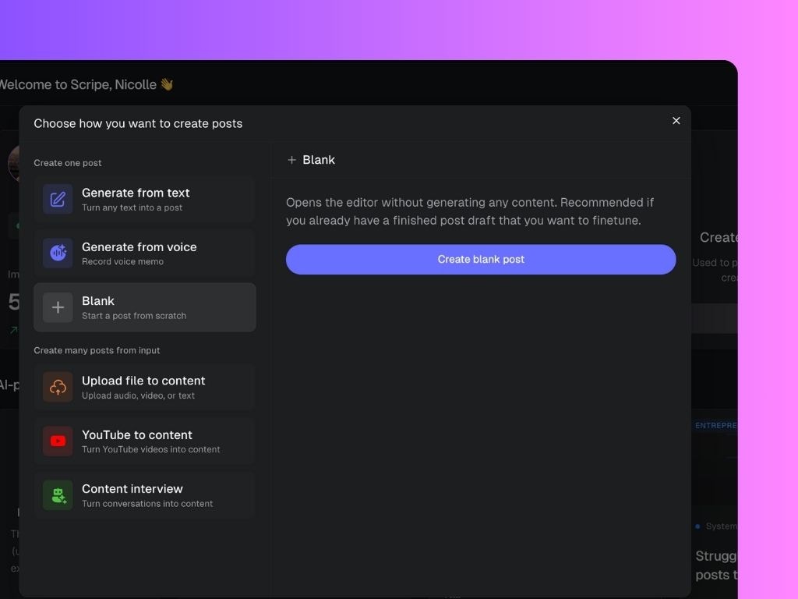Choose the Blank start from scratch option
Screen dimensions: 798x599
pos(144,307)
